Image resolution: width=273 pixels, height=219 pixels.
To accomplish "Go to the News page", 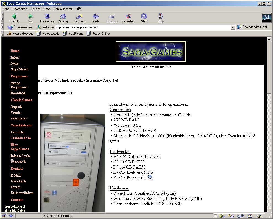I will click(14, 63).
